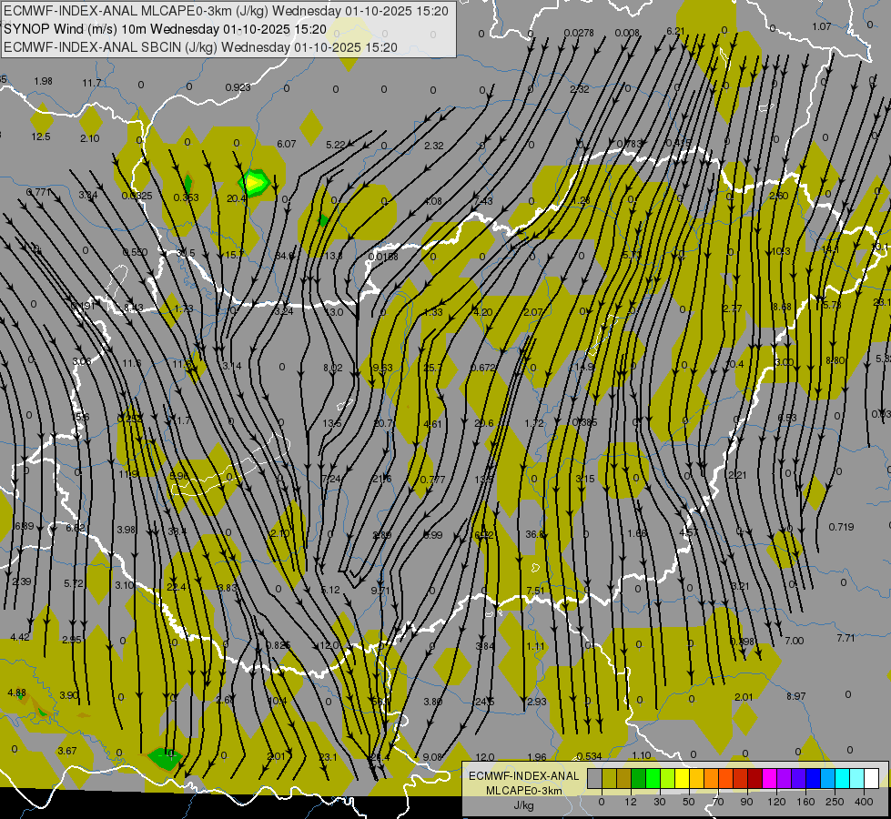
Task: Click the map value '20.4'
Action: click(x=237, y=198)
